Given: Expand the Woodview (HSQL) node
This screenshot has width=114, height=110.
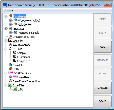Looking at the screenshot, I should coord(10,20).
